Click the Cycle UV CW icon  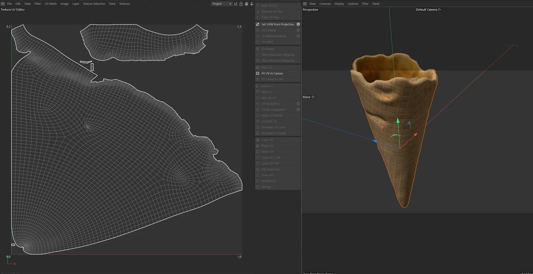pyautogui.click(x=258, y=163)
